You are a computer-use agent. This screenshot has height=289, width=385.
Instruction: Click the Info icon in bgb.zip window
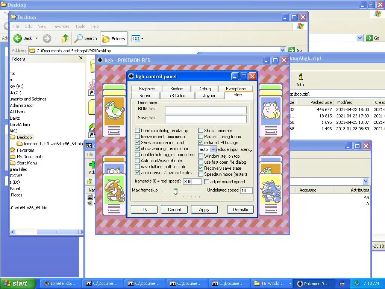tap(300, 80)
